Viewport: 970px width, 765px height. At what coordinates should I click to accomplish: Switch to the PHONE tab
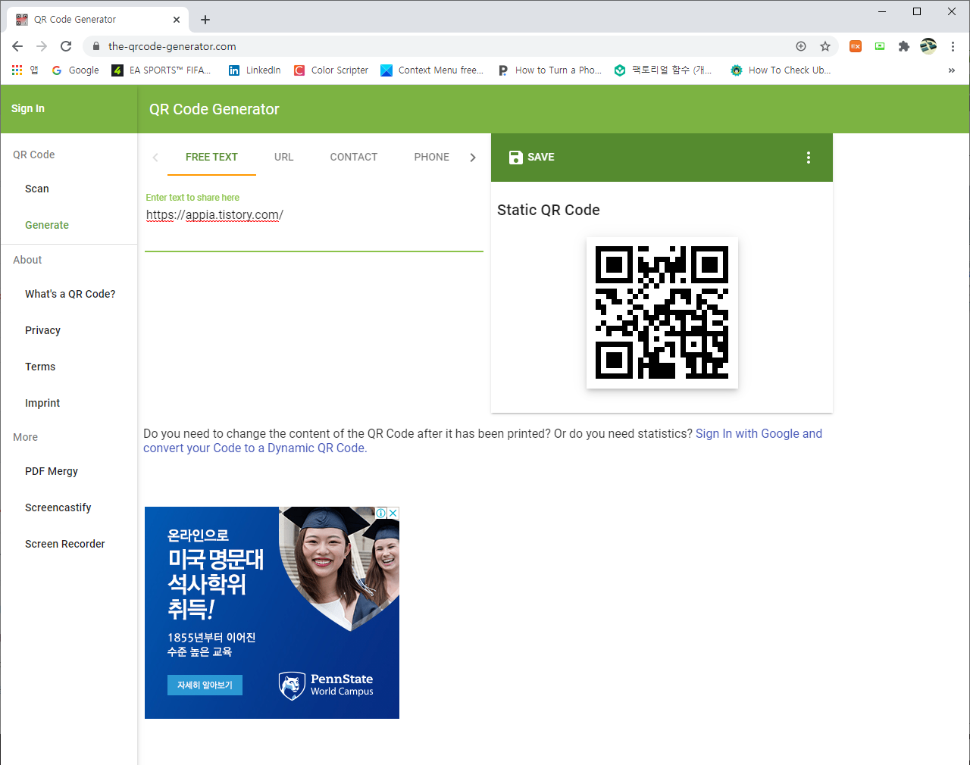(x=432, y=157)
